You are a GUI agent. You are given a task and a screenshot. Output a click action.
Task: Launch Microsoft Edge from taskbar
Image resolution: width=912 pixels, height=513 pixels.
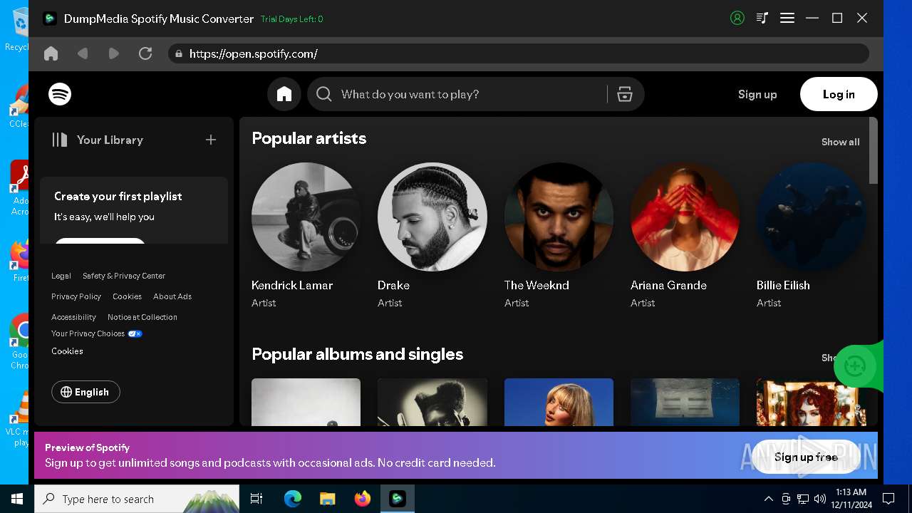(x=292, y=499)
